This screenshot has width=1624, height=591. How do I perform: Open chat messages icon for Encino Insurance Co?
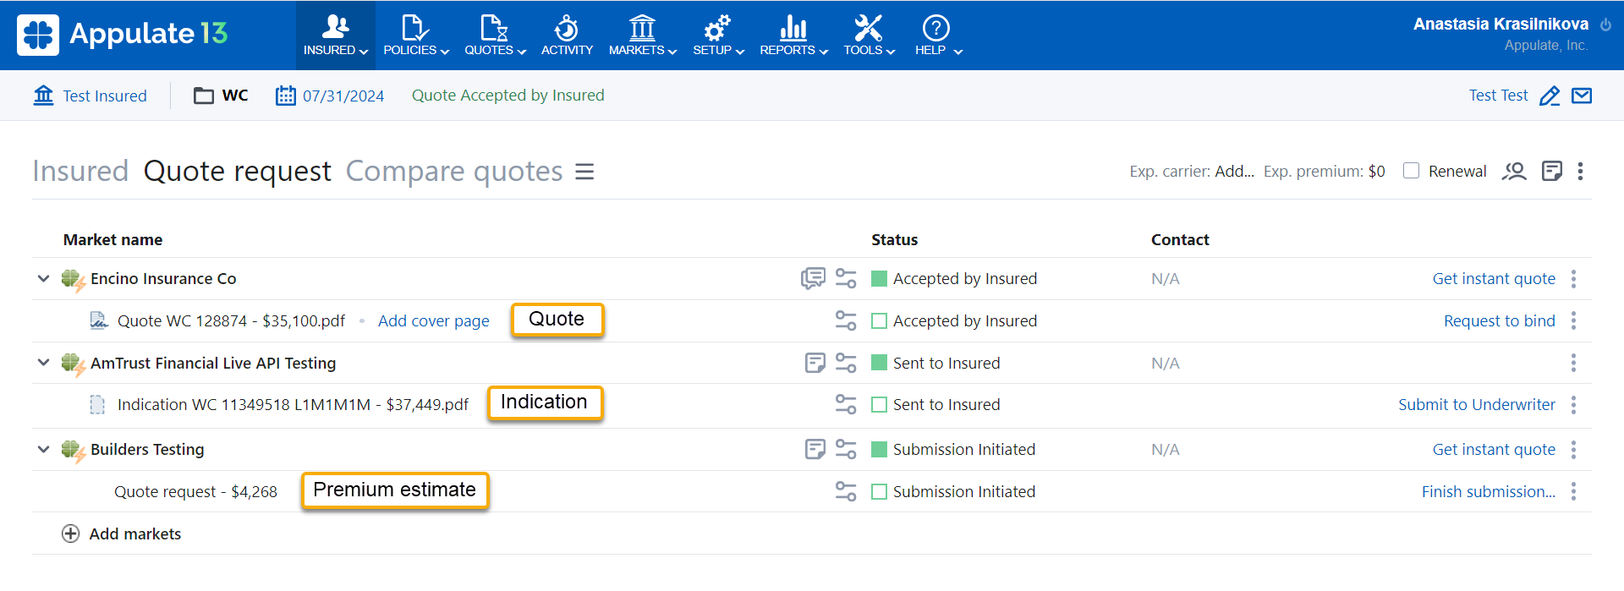pos(813,278)
